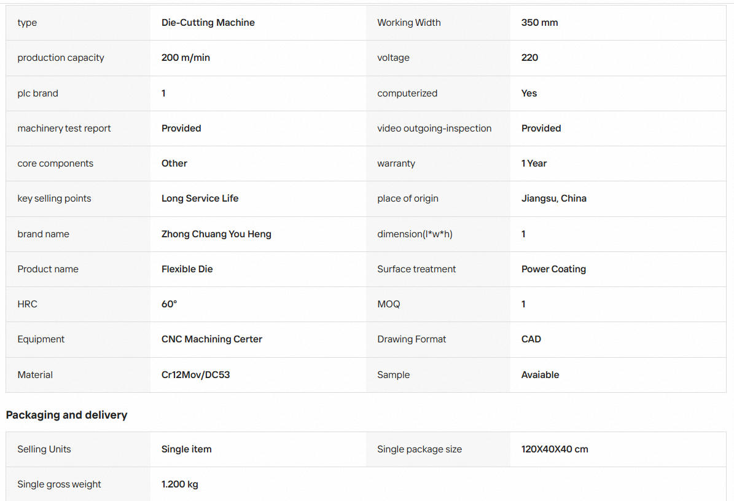Click the CNC Machining Certer equipment value

(211, 339)
